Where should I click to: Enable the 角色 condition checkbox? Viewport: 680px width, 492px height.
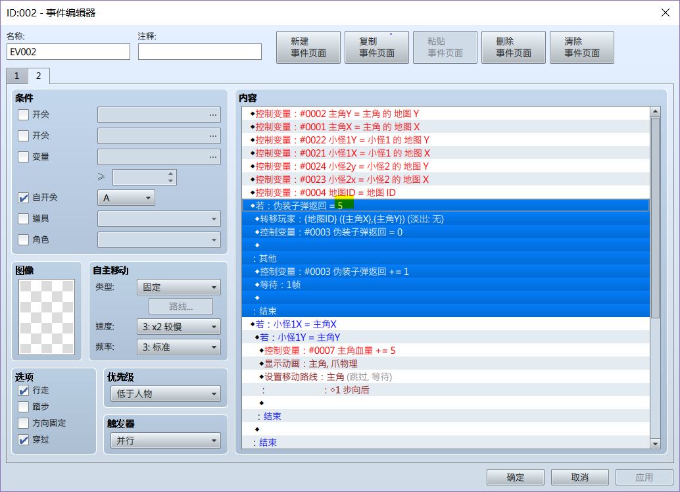(x=24, y=239)
